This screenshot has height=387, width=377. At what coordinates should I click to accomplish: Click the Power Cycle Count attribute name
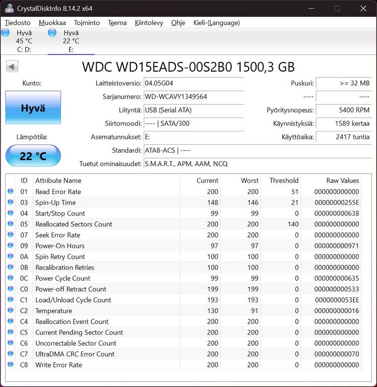click(63, 278)
